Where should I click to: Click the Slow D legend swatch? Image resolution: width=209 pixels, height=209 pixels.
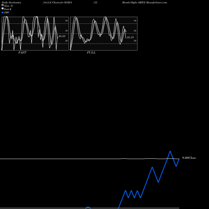click(3, 5)
